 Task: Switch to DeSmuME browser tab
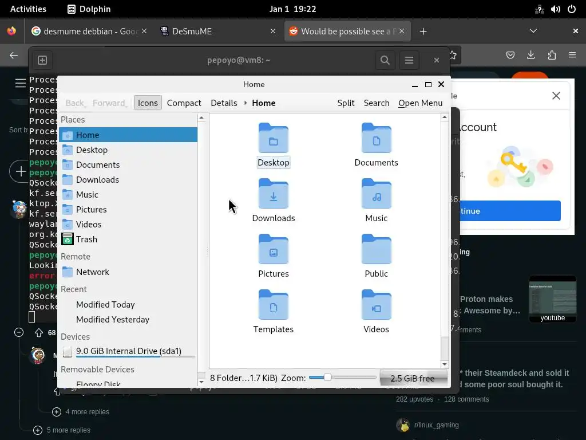217,31
